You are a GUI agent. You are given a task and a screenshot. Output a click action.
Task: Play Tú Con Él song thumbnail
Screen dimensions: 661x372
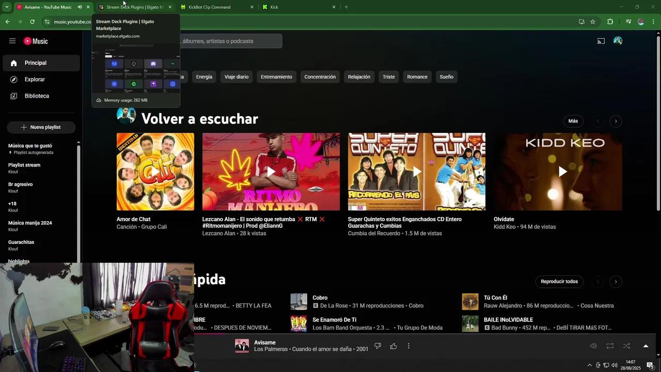pos(470,302)
